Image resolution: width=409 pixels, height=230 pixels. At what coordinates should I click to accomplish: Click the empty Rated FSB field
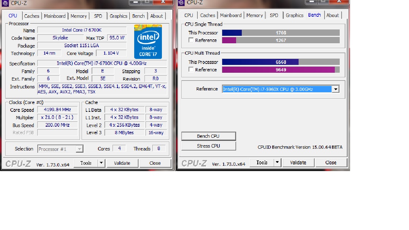click(x=58, y=132)
